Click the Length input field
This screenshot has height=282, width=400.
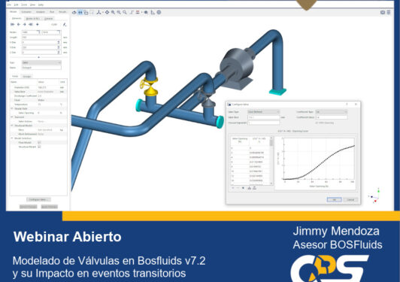click(41, 38)
